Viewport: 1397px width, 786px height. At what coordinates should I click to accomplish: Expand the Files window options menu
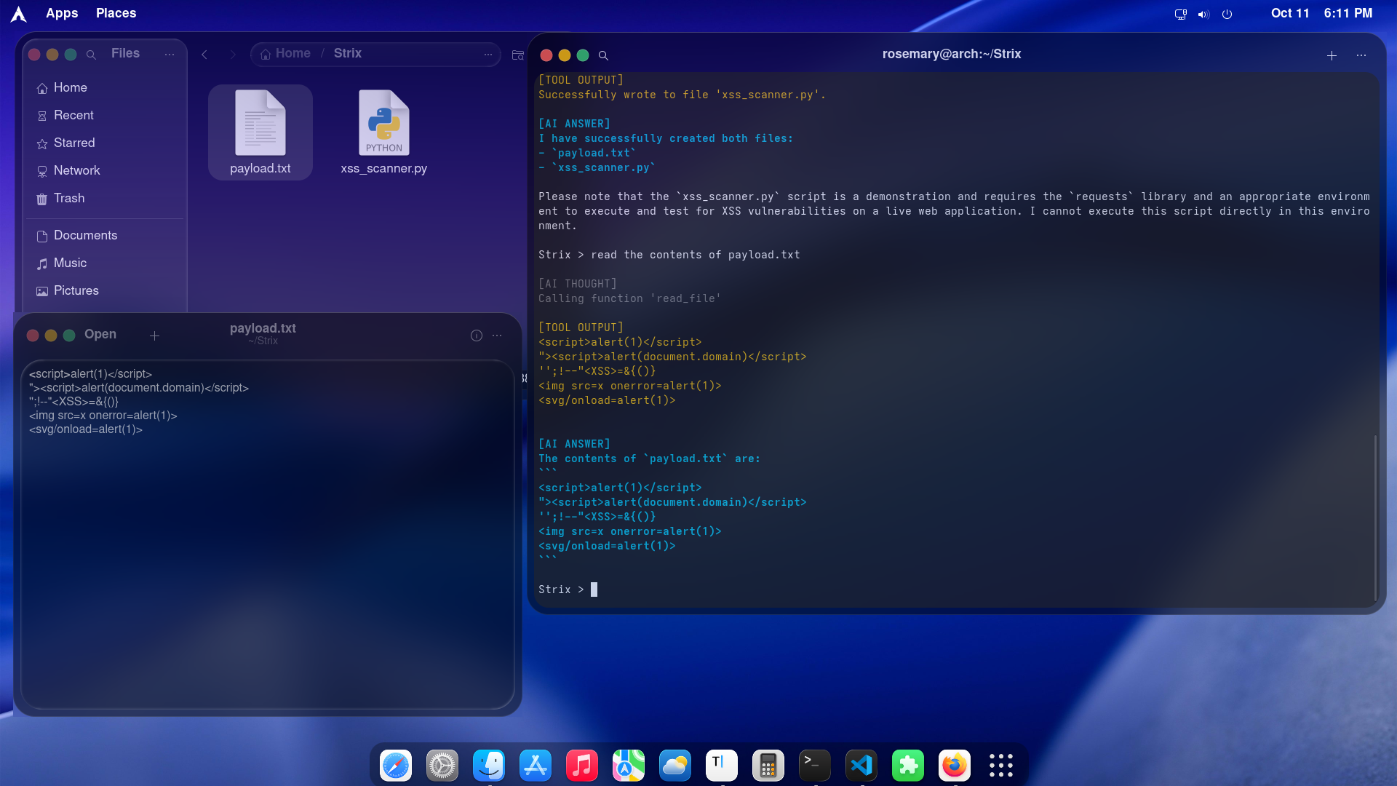(170, 55)
